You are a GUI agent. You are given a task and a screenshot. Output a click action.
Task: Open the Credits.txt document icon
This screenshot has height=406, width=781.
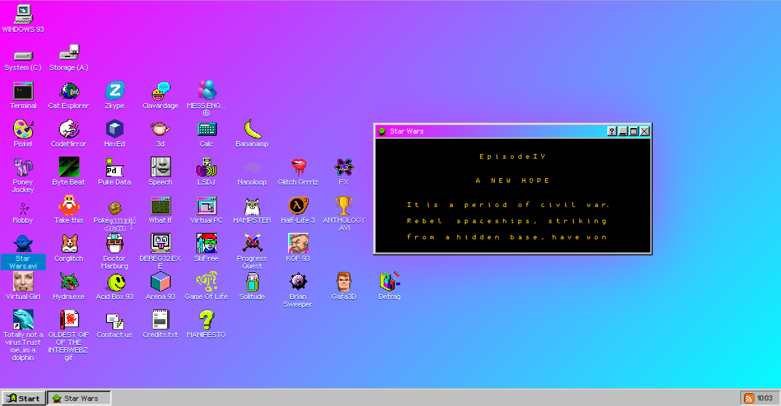click(x=160, y=321)
